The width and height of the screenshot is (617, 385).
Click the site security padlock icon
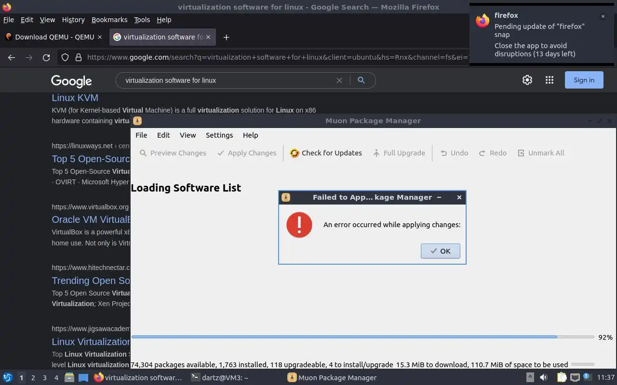click(x=79, y=57)
